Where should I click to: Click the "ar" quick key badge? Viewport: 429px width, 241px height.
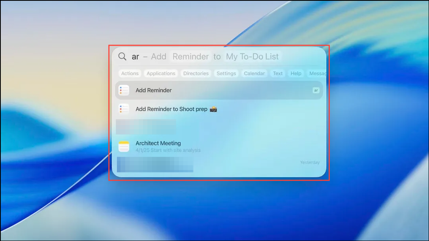[x=316, y=90]
